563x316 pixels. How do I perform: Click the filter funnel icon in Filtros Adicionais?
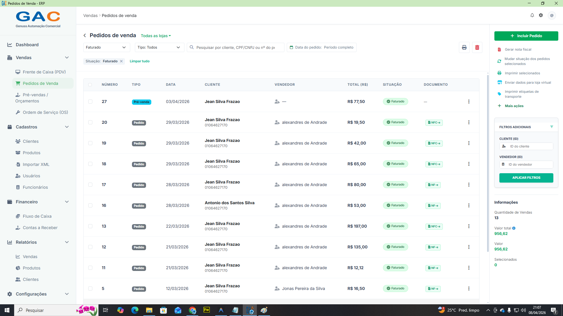click(552, 127)
